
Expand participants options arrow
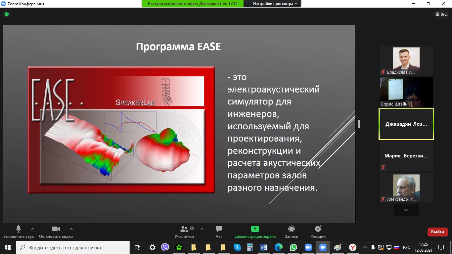tap(202, 229)
